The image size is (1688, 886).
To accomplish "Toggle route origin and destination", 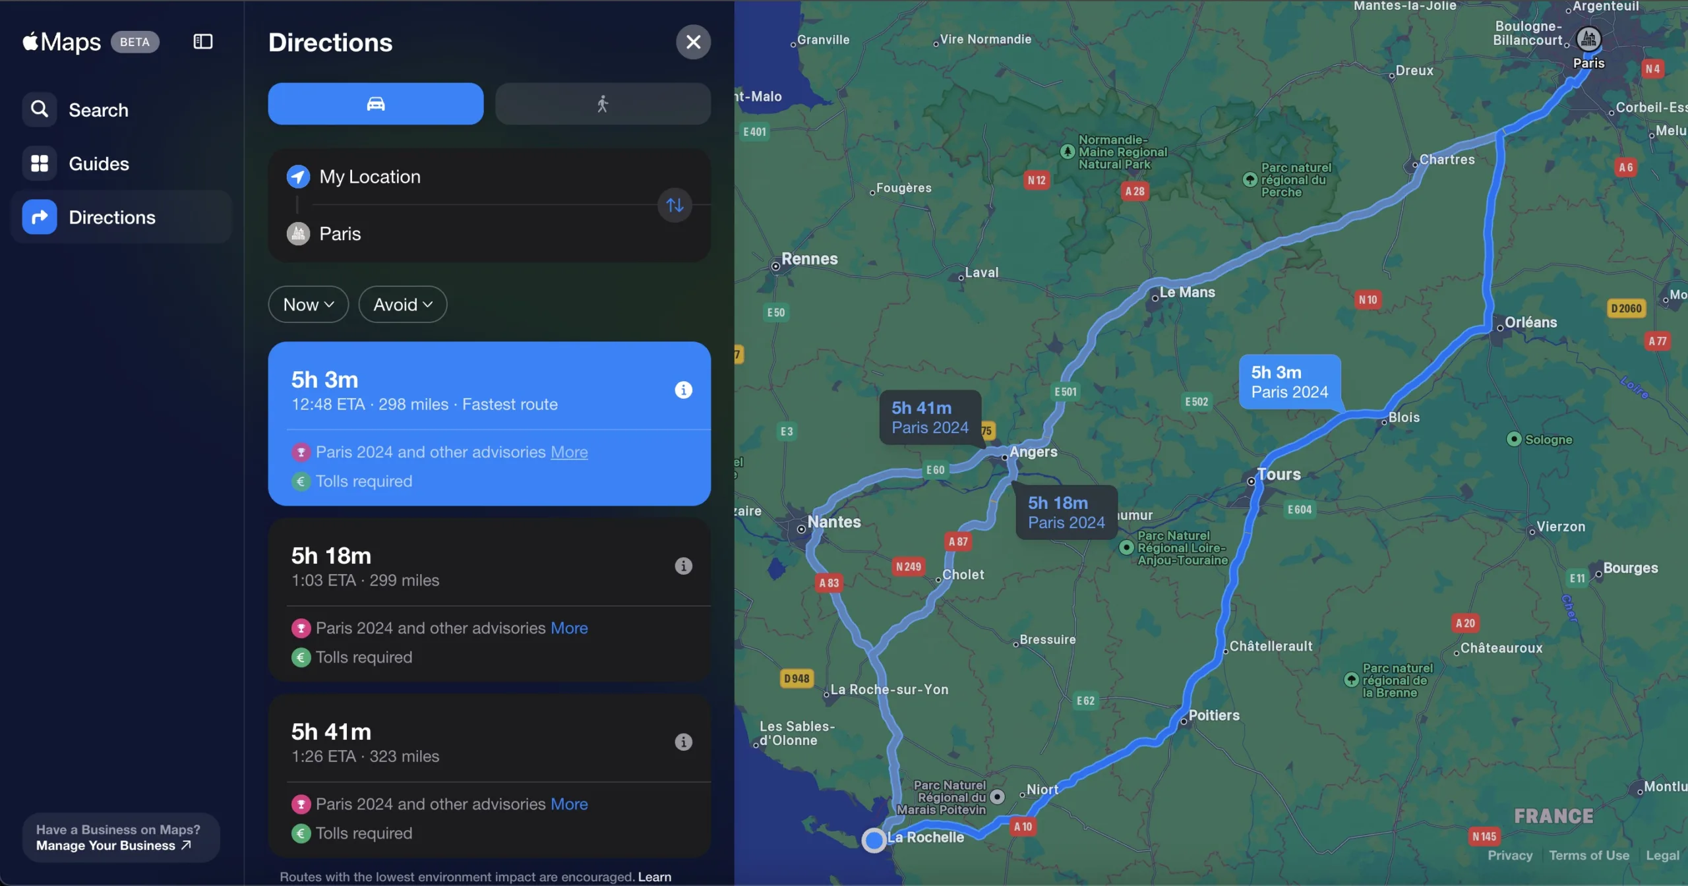I will pos(675,205).
